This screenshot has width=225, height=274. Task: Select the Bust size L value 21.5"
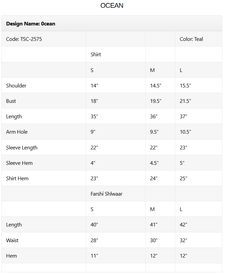[185, 101]
